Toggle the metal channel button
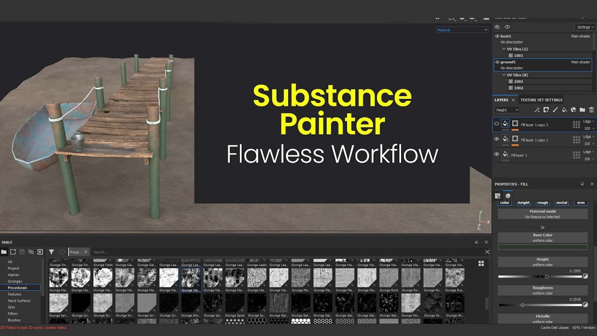Screen dimensions: 597x336 [562, 203]
